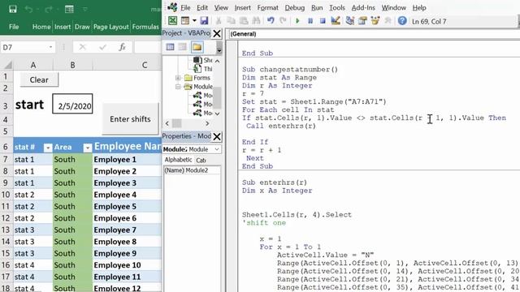Click the blue Help question mark icon
The height and width of the screenshot is (292, 520).
402,21
